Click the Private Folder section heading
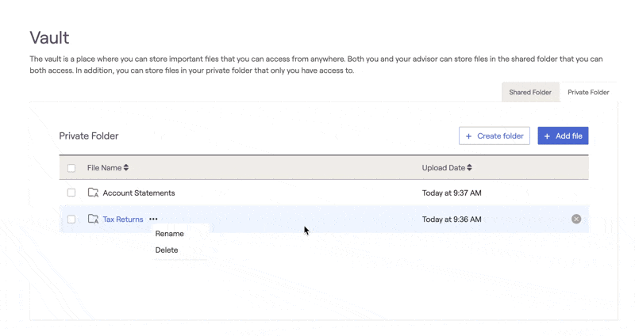 tap(89, 136)
